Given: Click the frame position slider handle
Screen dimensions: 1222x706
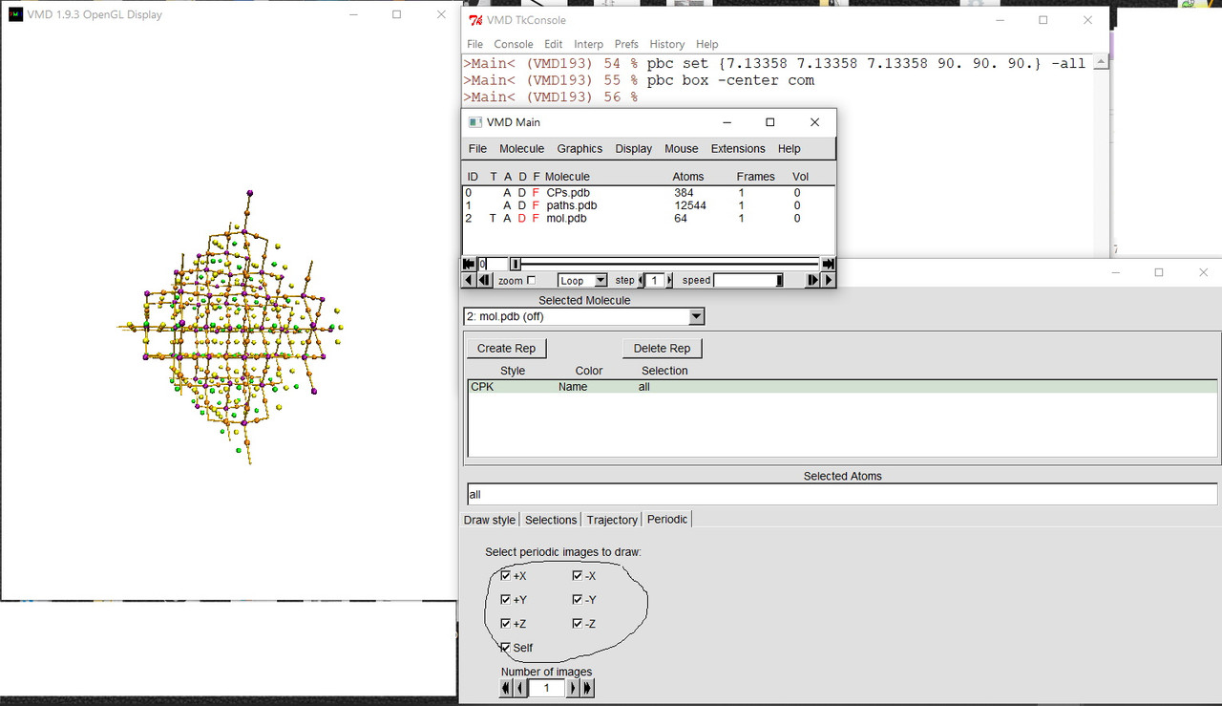Looking at the screenshot, I should 516,264.
